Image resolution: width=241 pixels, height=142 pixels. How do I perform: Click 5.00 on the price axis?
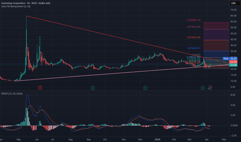coord(233,87)
